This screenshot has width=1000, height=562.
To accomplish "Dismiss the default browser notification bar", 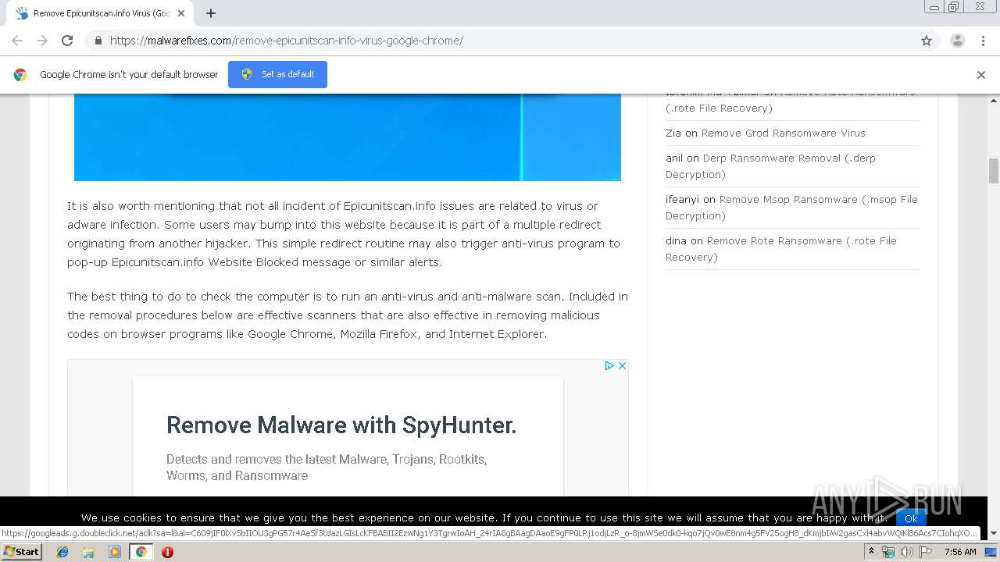I will tap(981, 75).
